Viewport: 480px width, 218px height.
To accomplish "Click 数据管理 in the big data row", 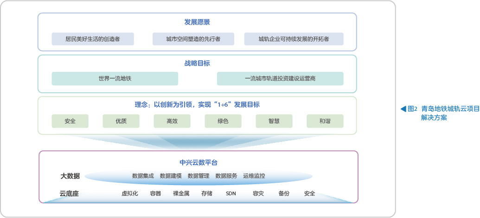I will click(x=198, y=176).
